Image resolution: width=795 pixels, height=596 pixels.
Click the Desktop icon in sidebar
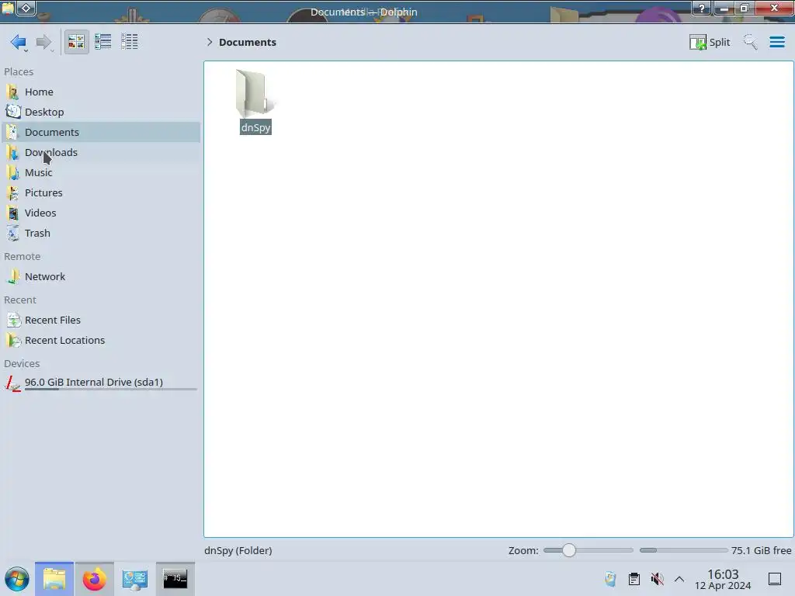(12, 112)
